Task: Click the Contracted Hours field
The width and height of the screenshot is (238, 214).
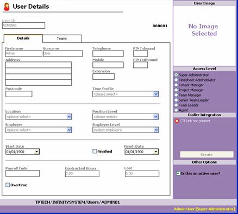Action: [x=82, y=174]
